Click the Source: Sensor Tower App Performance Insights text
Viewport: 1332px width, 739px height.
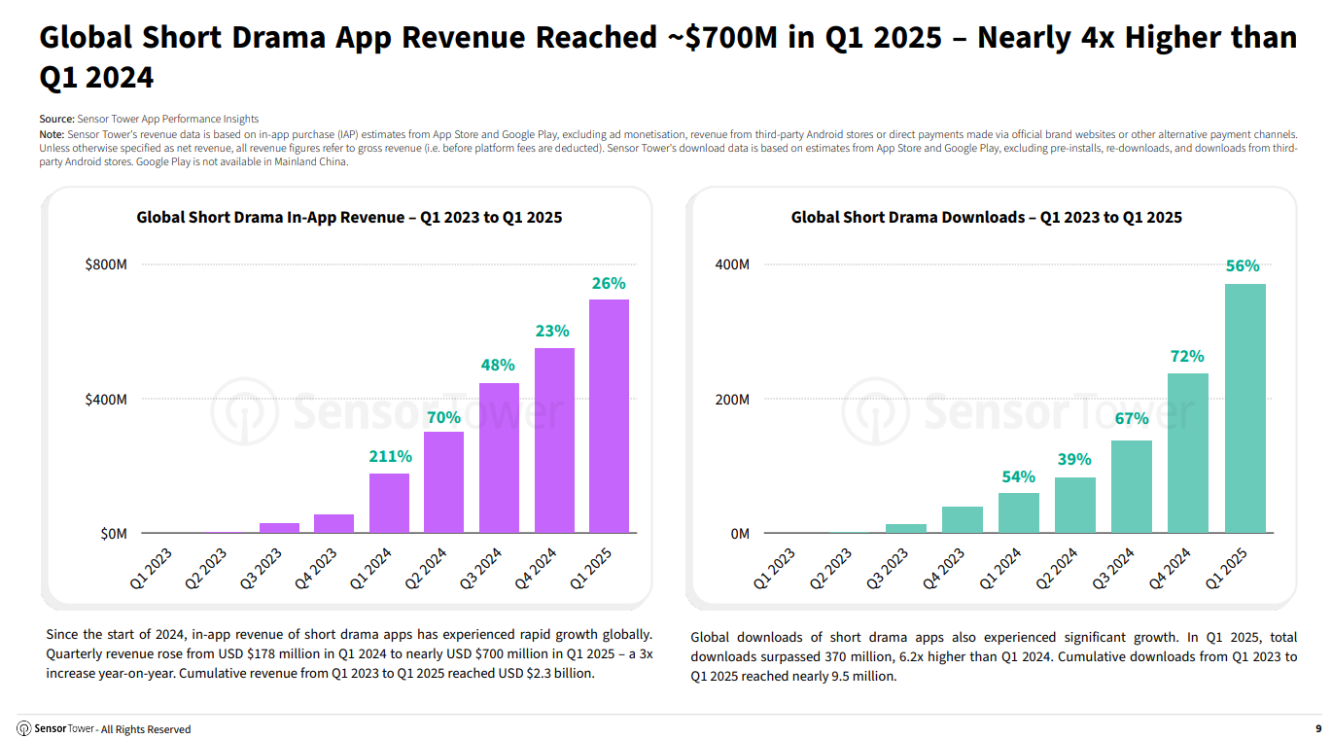pos(149,119)
